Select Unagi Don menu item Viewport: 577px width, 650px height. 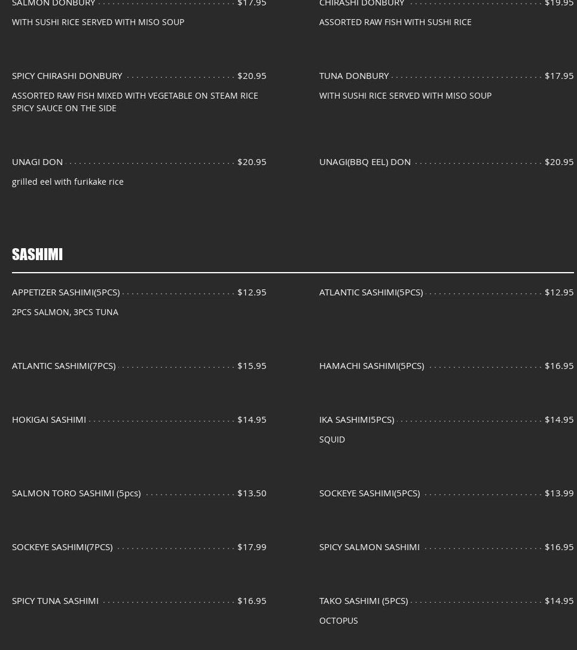pyautogui.click(x=37, y=162)
